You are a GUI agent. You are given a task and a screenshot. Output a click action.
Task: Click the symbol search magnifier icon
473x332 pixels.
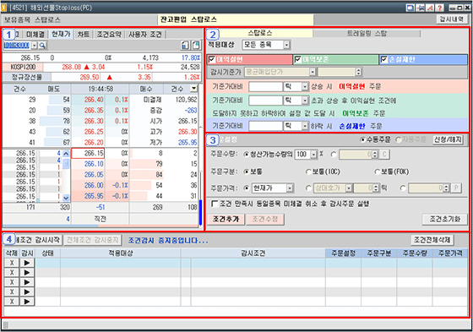(42, 46)
